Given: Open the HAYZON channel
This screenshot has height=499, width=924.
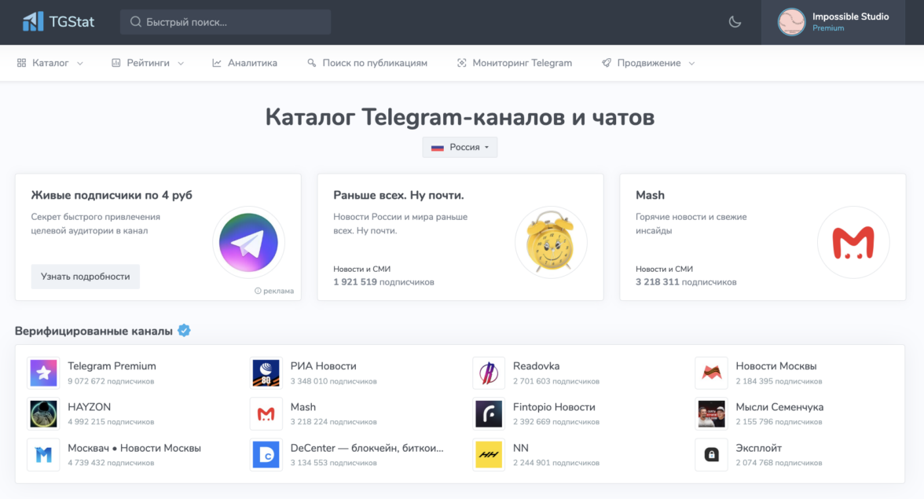Looking at the screenshot, I should (x=89, y=407).
